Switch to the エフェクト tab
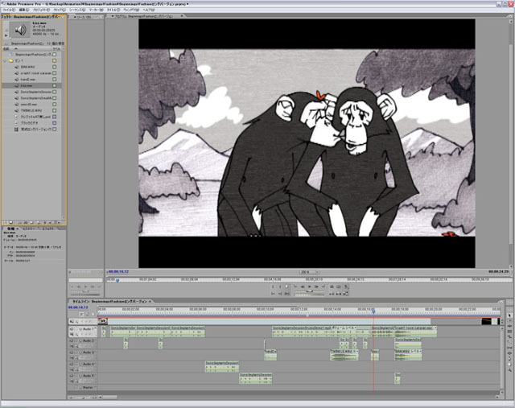 [48, 229]
